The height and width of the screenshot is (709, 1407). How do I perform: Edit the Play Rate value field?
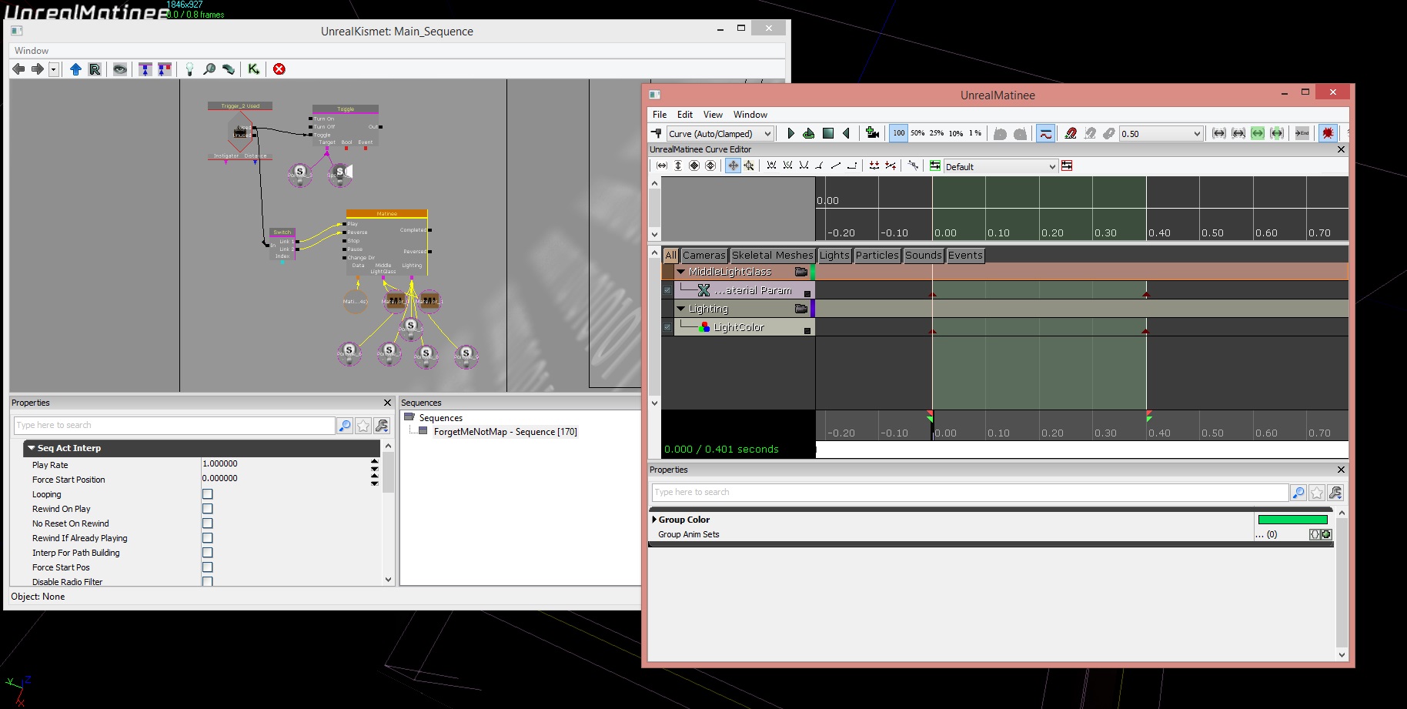(285, 464)
